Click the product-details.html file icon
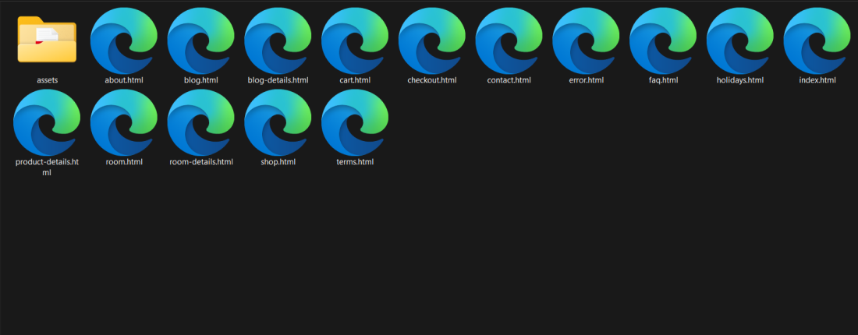 47,122
